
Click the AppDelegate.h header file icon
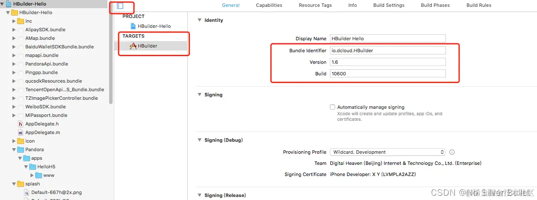(x=21, y=124)
